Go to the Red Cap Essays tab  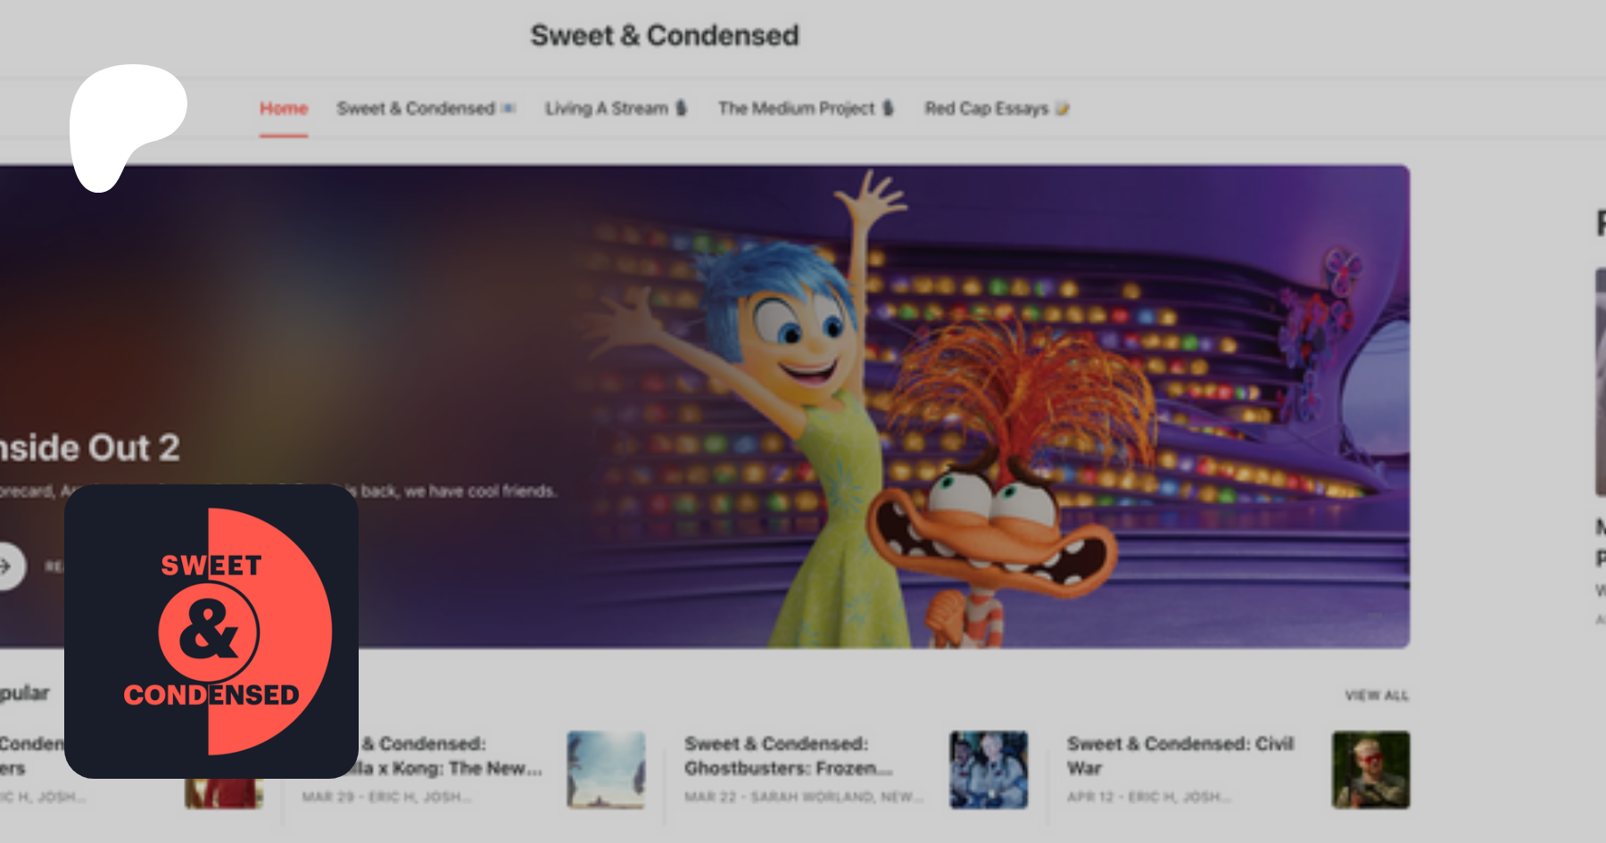tap(987, 108)
